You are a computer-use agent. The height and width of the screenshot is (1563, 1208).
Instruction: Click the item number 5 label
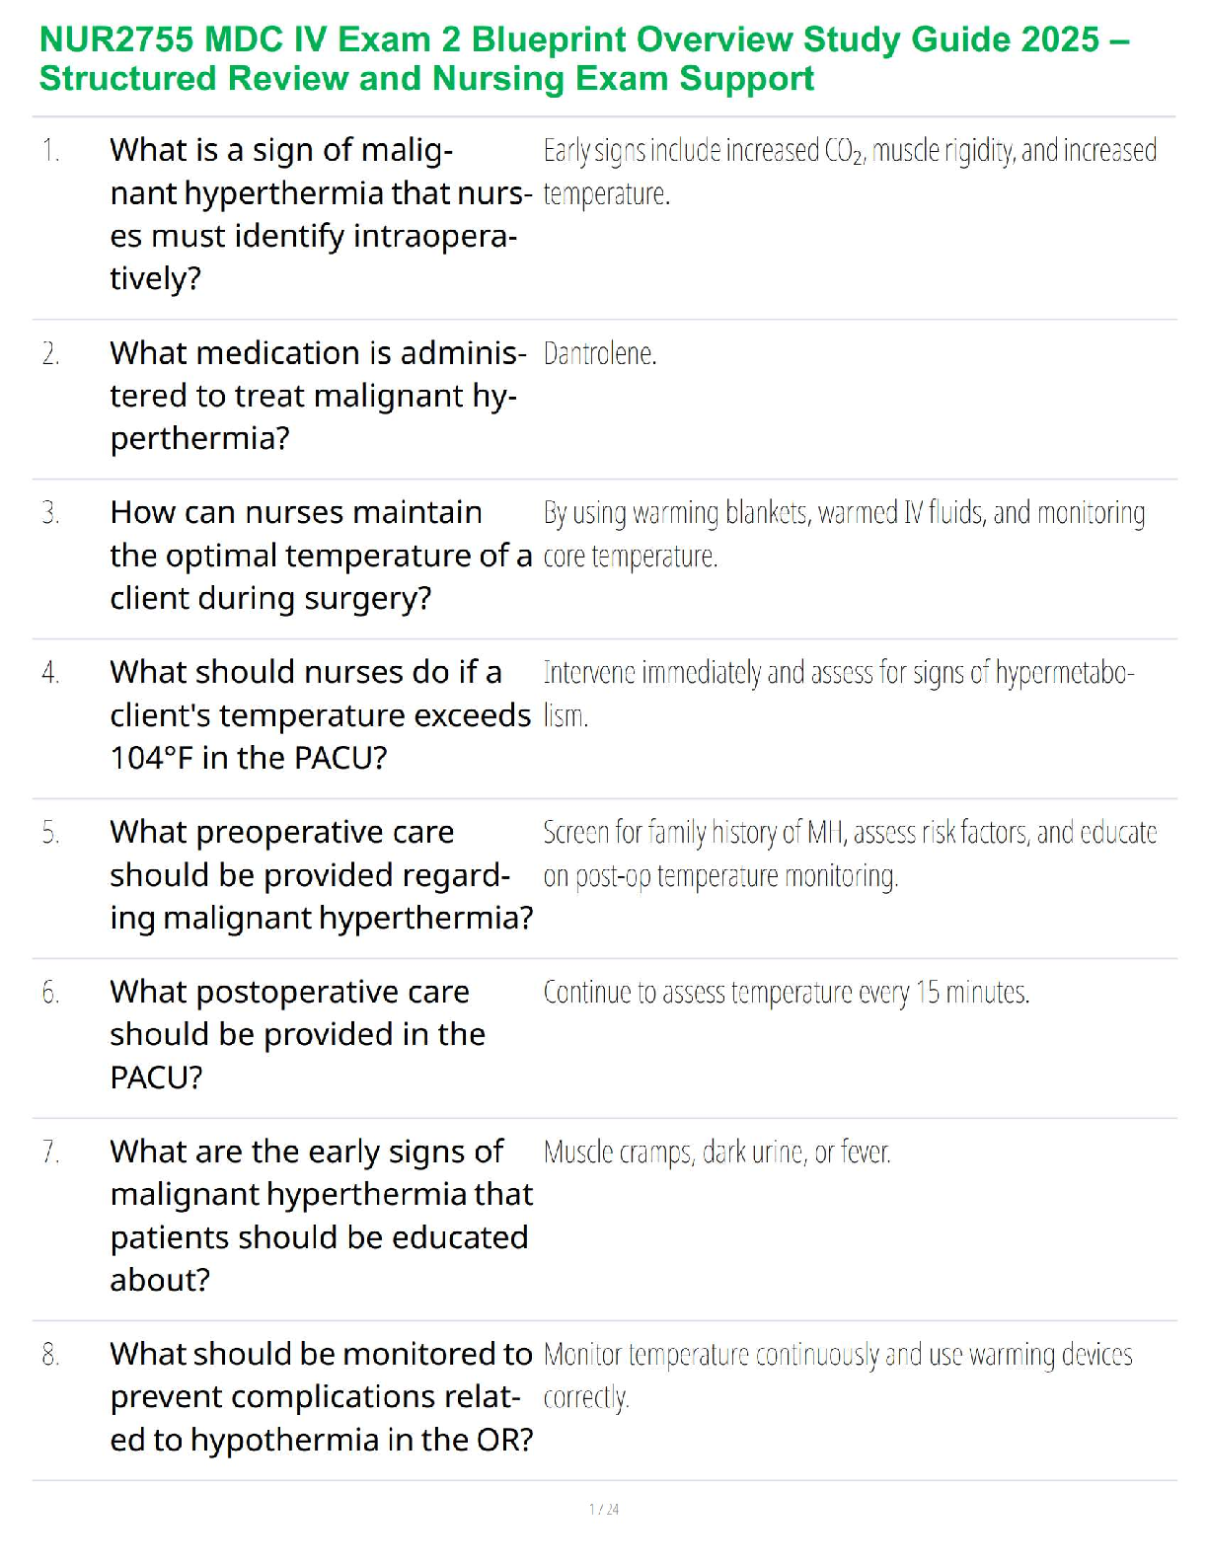pyautogui.click(x=50, y=833)
